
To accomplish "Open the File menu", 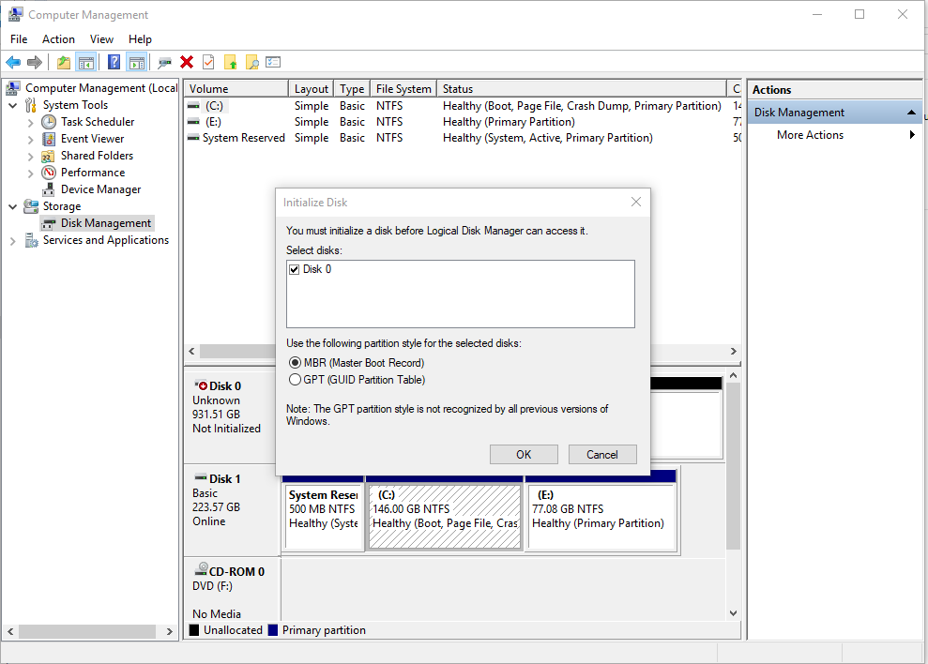I will point(19,39).
